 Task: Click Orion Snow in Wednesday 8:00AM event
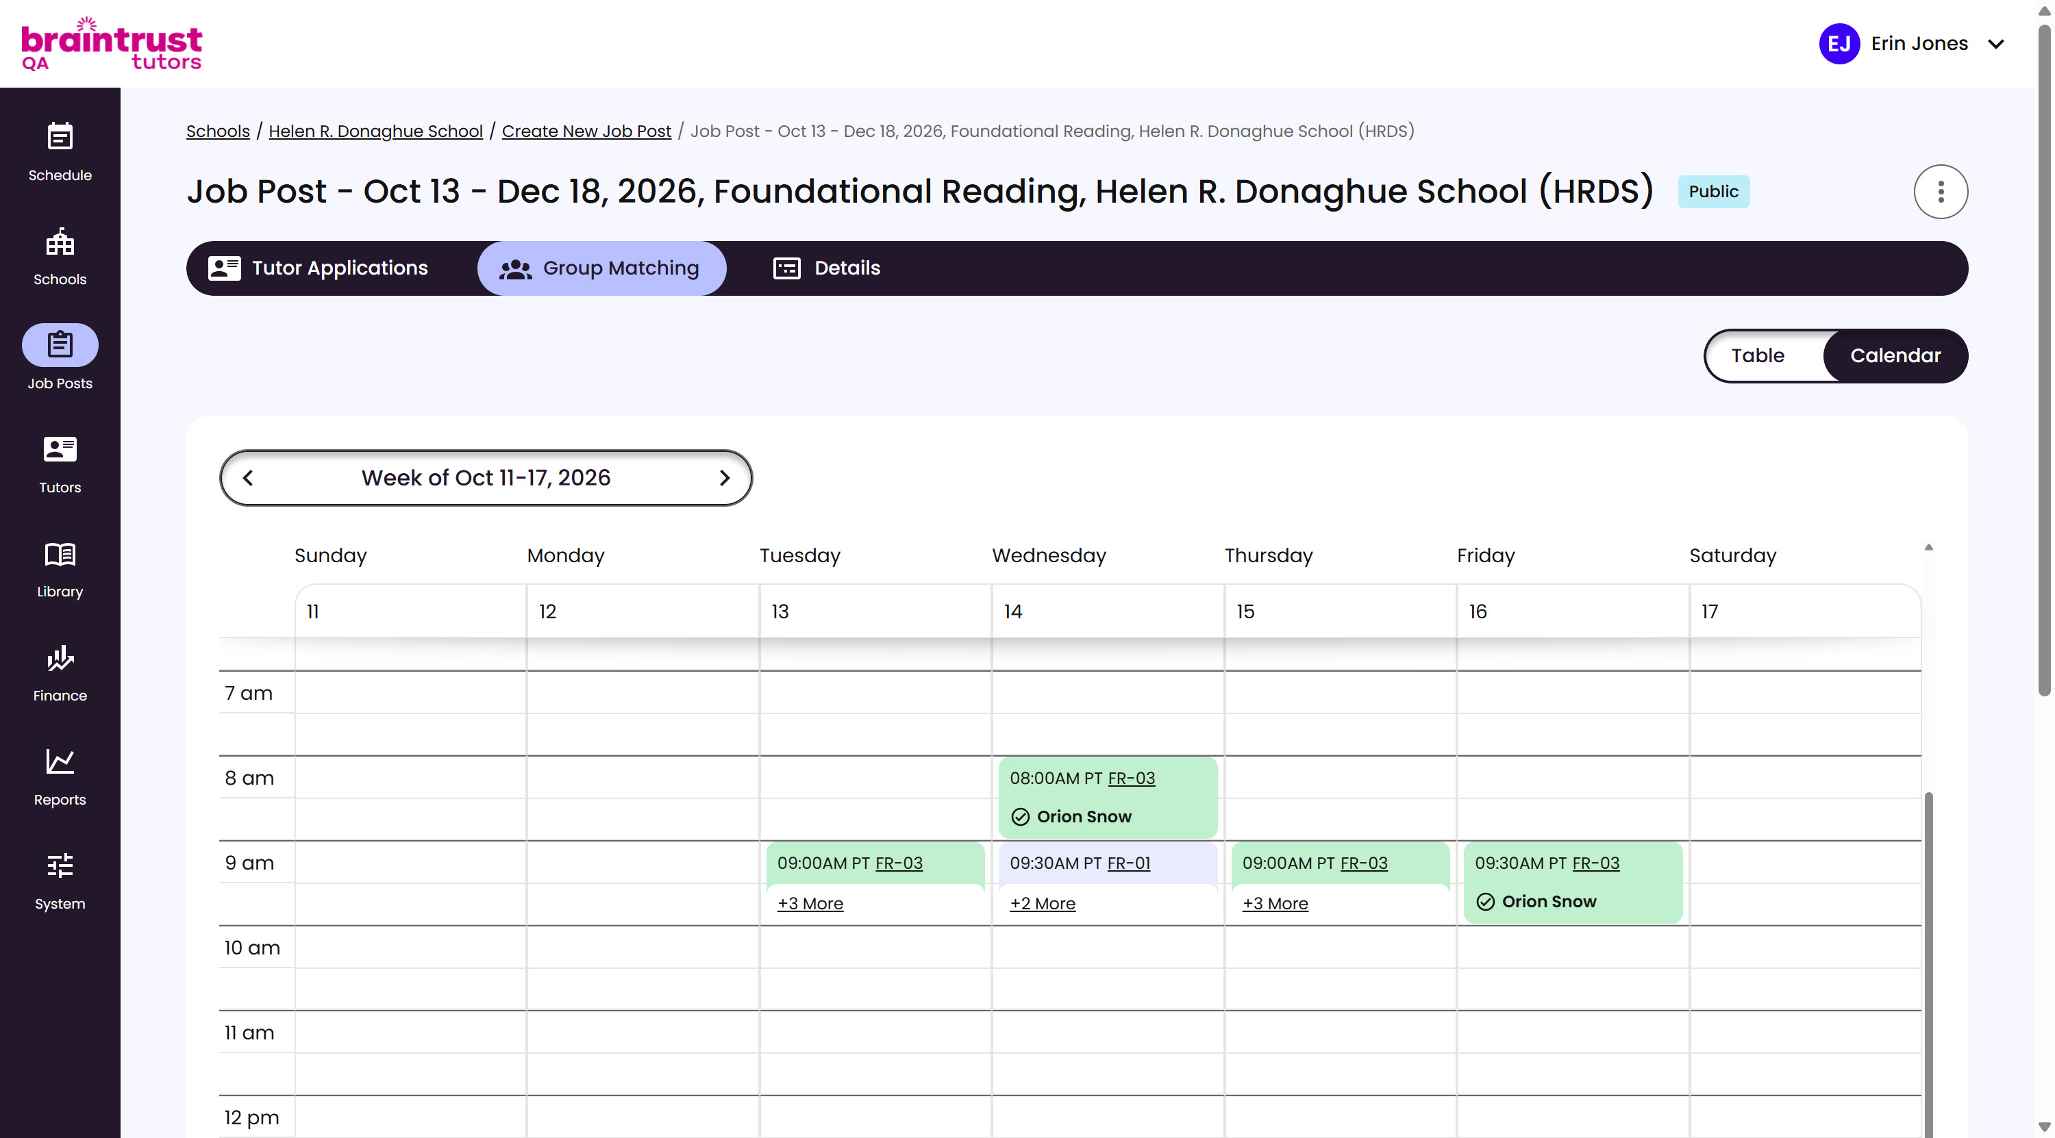click(1084, 817)
